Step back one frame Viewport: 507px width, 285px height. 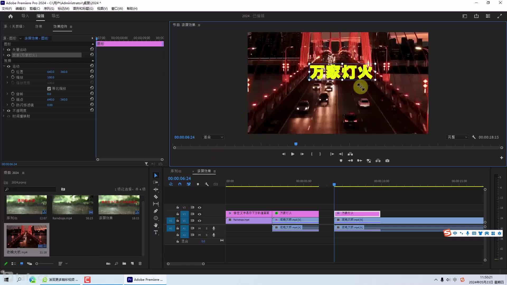(283, 154)
